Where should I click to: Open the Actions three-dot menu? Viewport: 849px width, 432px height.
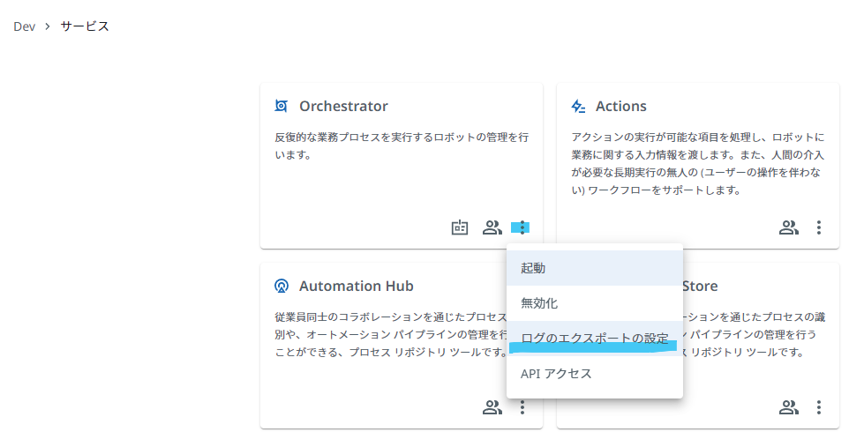[819, 227]
